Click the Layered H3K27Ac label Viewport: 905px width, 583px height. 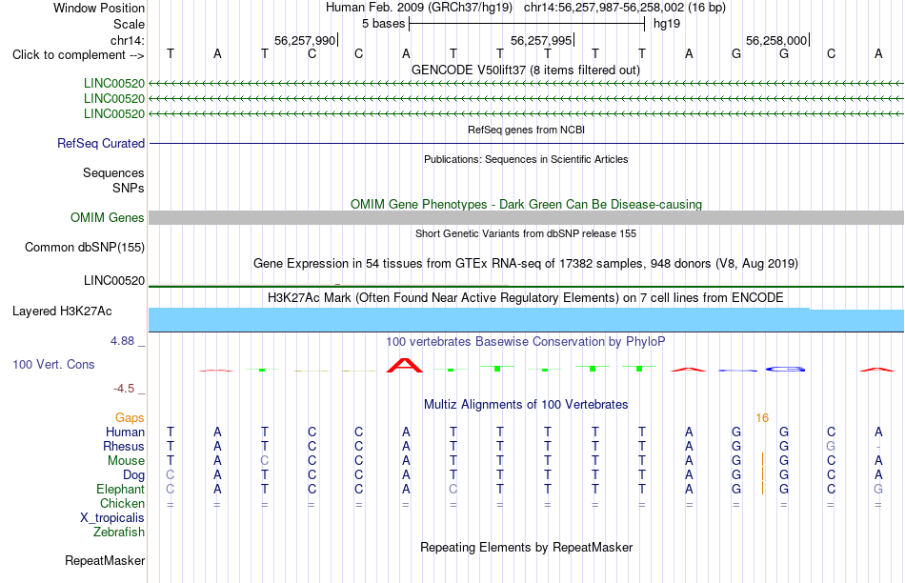point(62,312)
